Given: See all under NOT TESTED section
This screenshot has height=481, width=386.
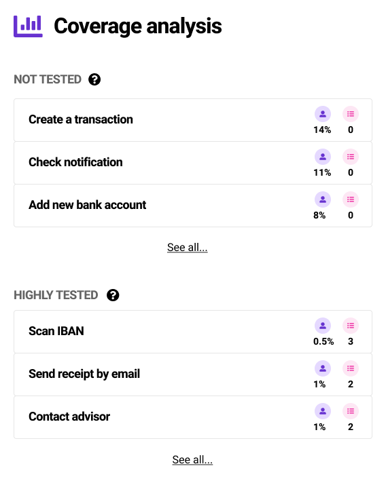Looking at the screenshot, I should tap(188, 247).
